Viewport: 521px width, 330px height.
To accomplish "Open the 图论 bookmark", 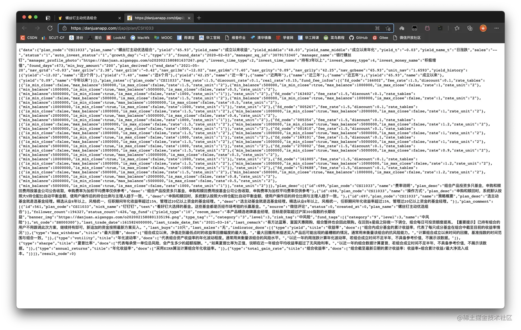I will [x=95, y=38].
